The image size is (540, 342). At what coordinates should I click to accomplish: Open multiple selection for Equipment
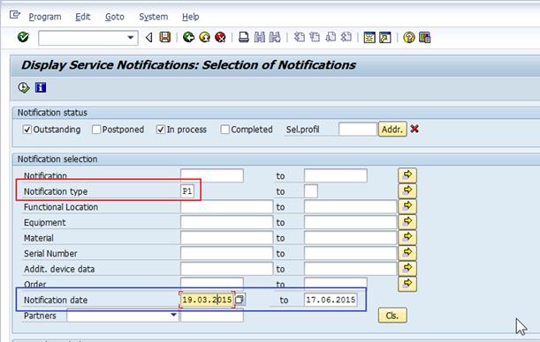click(407, 221)
